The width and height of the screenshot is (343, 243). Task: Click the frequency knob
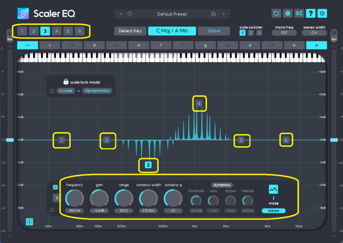coord(75,198)
